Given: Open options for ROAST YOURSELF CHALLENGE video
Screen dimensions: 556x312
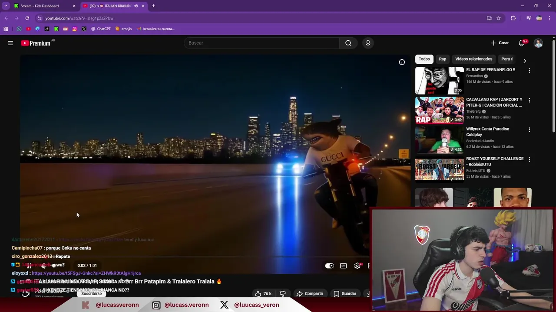Looking at the screenshot, I should (529, 159).
